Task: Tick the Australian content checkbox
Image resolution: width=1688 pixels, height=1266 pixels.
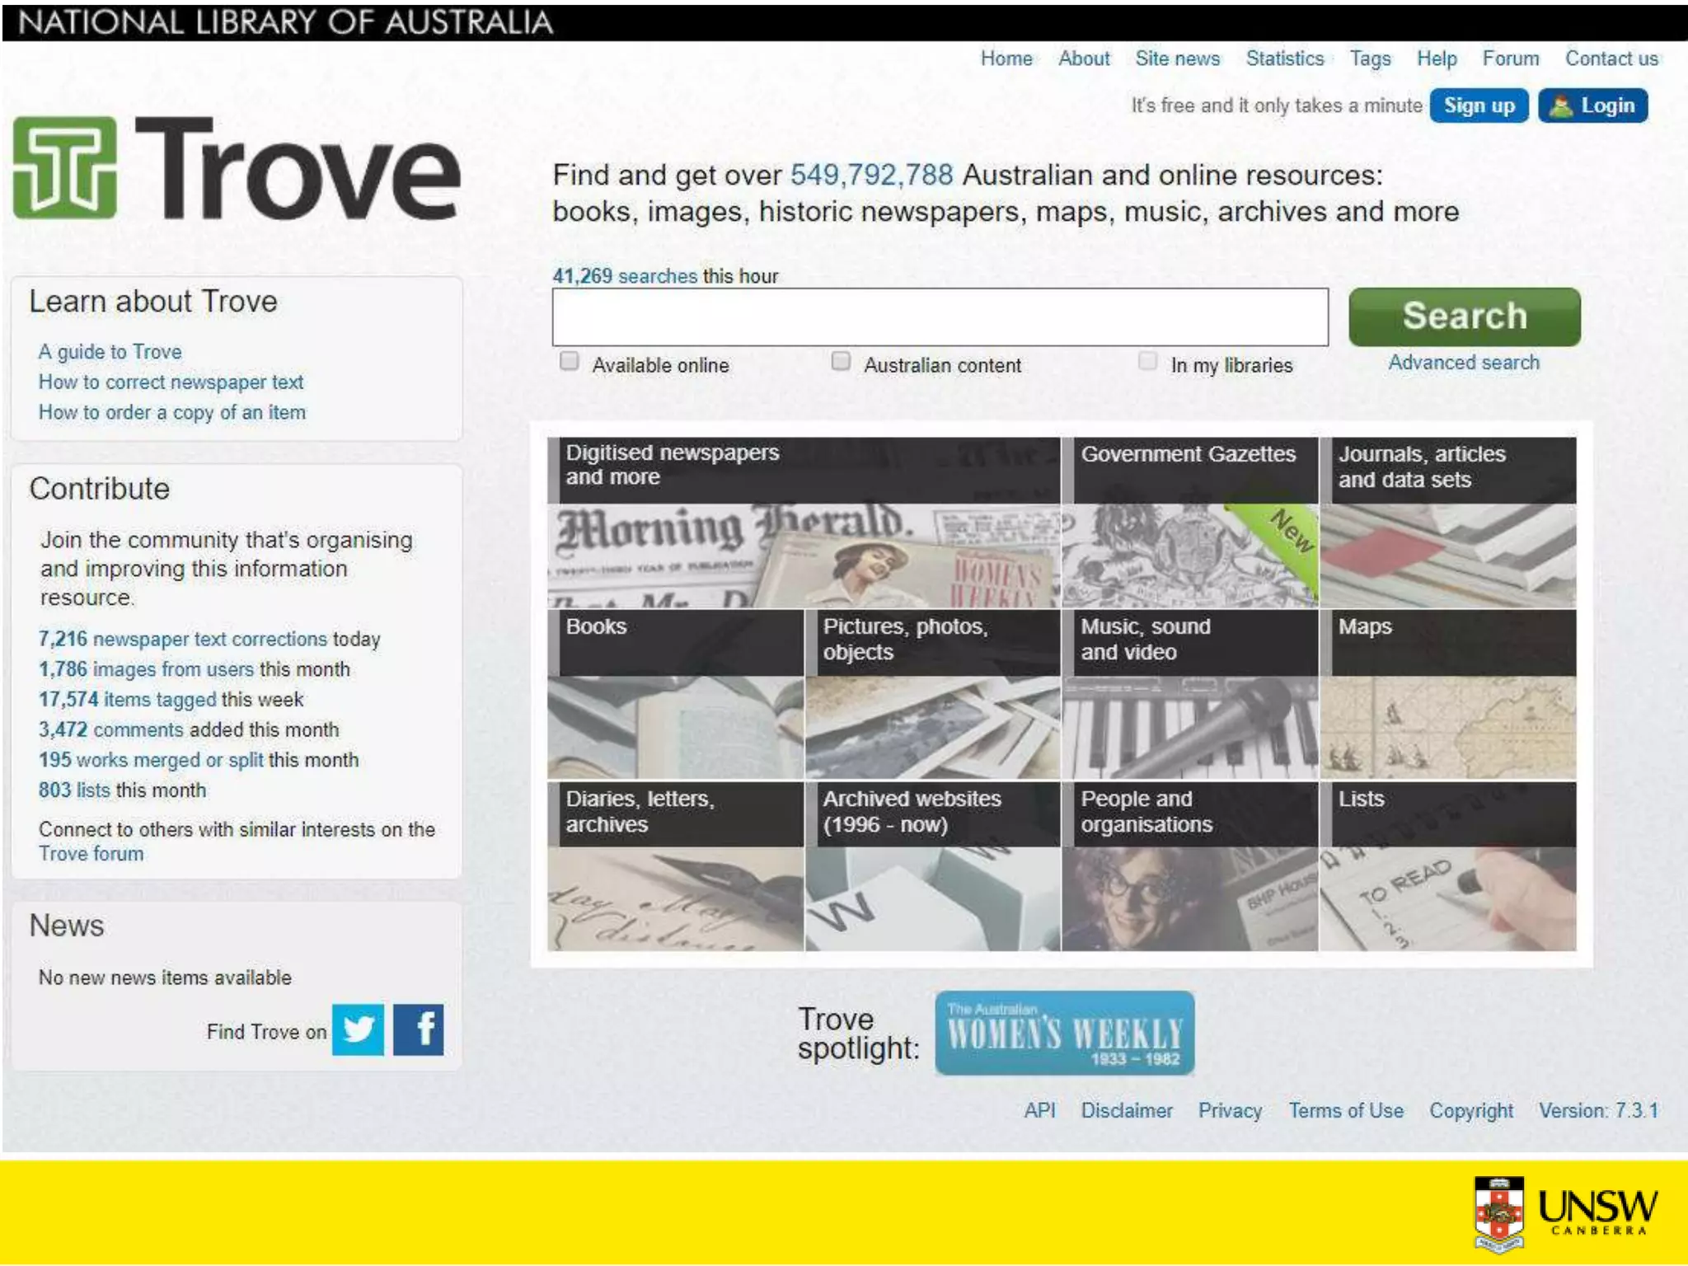Action: 841,361
